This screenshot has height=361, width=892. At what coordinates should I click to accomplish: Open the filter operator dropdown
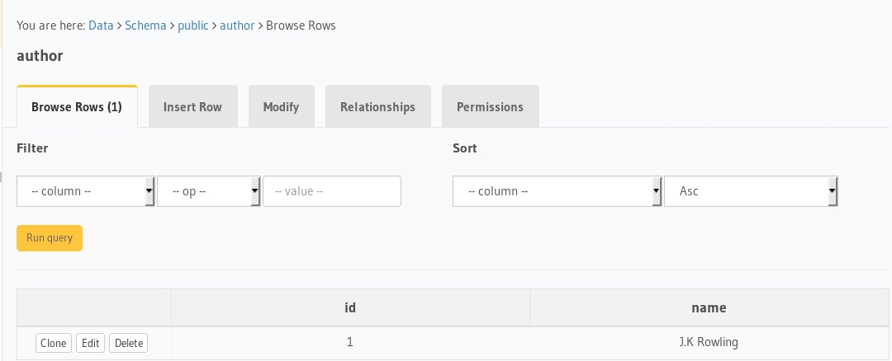(x=209, y=191)
